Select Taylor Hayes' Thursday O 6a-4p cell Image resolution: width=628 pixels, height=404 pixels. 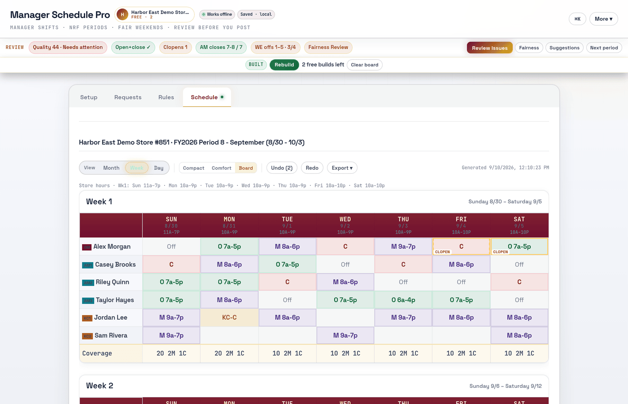(x=403, y=300)
